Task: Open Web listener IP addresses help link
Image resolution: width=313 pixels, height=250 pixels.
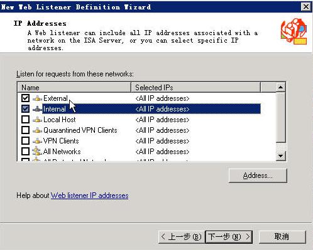Action: point(90,195)
